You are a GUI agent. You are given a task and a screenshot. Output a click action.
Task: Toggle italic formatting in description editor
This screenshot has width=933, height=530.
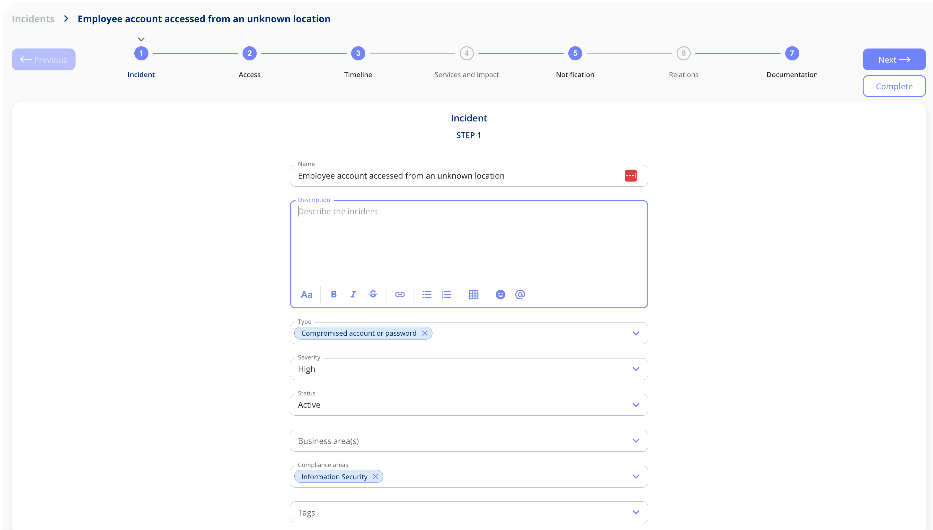[353, 294]
